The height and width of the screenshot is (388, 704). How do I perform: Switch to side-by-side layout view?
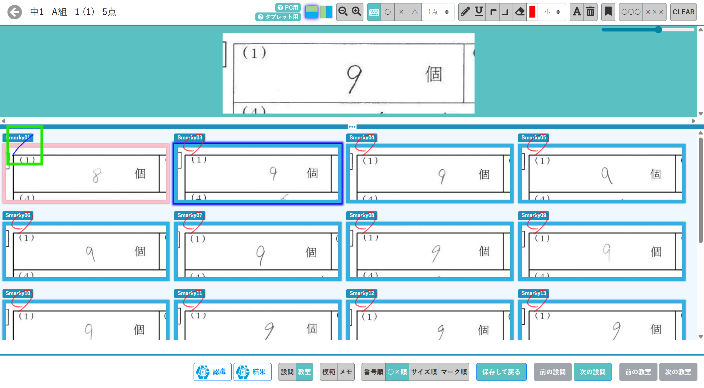pyautogui.click(x=326, y=12)
